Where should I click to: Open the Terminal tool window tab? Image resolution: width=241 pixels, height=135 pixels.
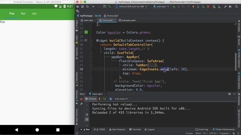click(135, 129)
